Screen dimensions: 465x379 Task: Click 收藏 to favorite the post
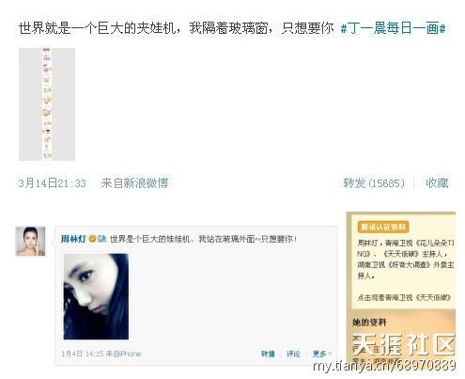[437, 183]
